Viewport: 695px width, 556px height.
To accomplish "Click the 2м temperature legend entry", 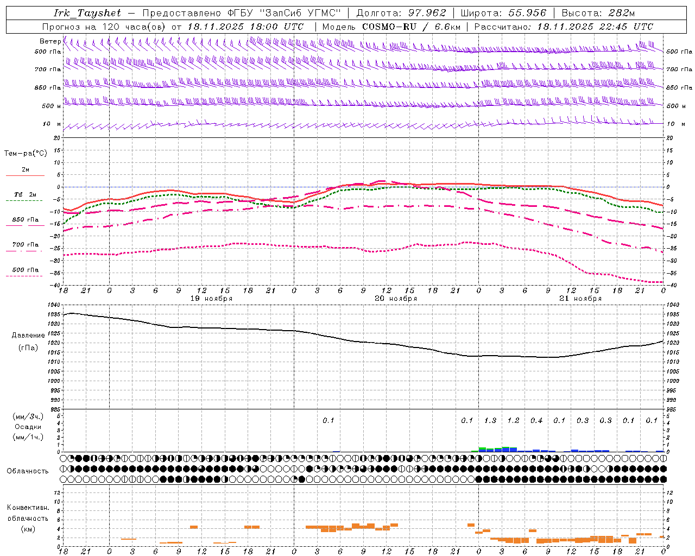I will point(26,170).
